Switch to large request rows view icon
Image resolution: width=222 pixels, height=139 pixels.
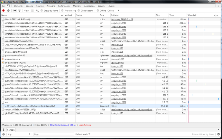pos(32,11)
